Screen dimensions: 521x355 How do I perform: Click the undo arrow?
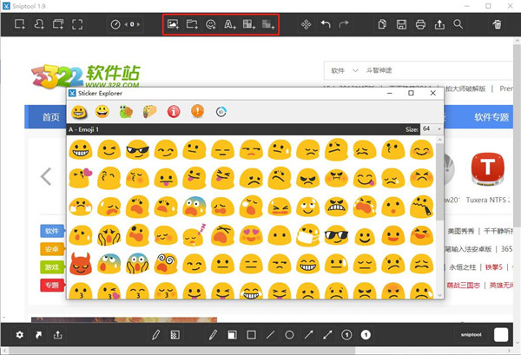coord(326,25)
